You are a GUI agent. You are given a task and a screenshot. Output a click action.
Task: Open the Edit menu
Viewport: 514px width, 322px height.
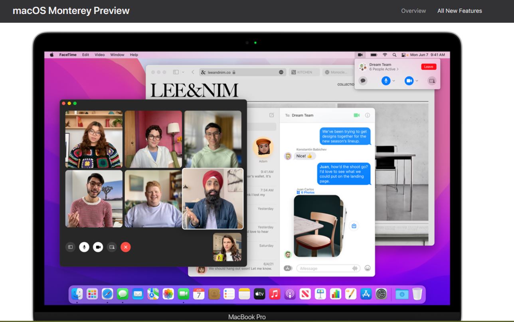pos(85,55)
